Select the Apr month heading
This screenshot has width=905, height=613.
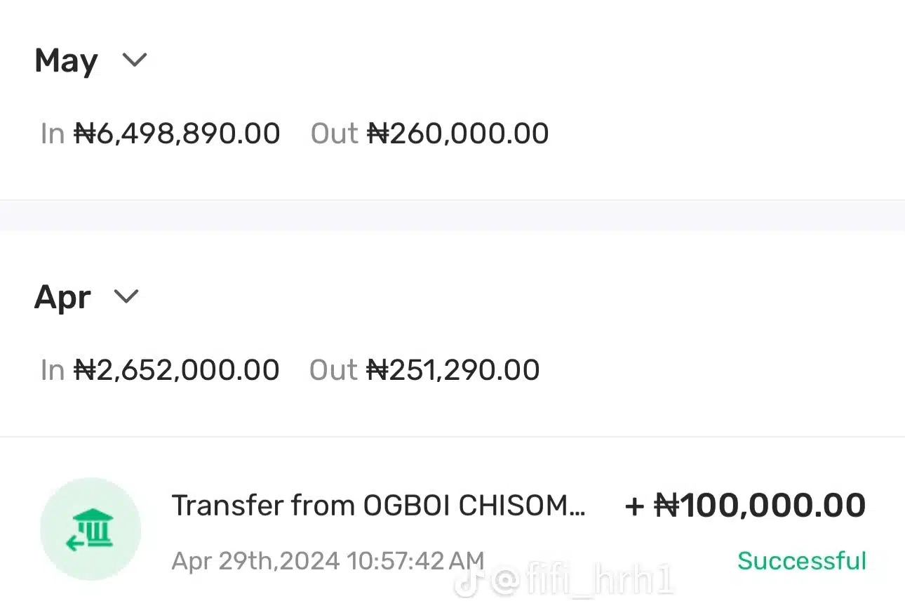(62, 297)
